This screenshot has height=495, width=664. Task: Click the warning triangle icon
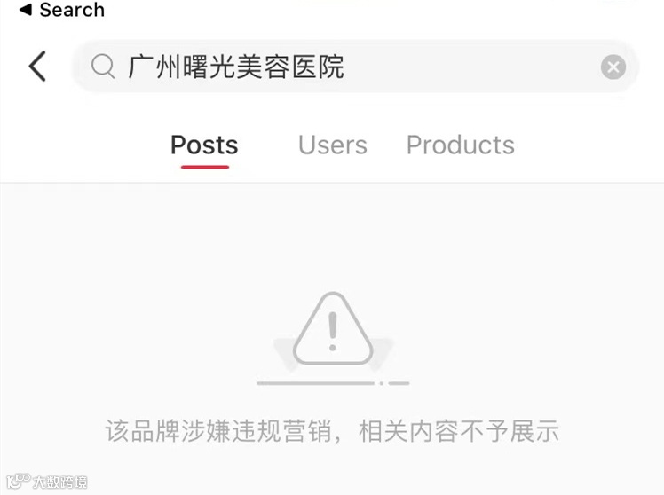[333, 329]
